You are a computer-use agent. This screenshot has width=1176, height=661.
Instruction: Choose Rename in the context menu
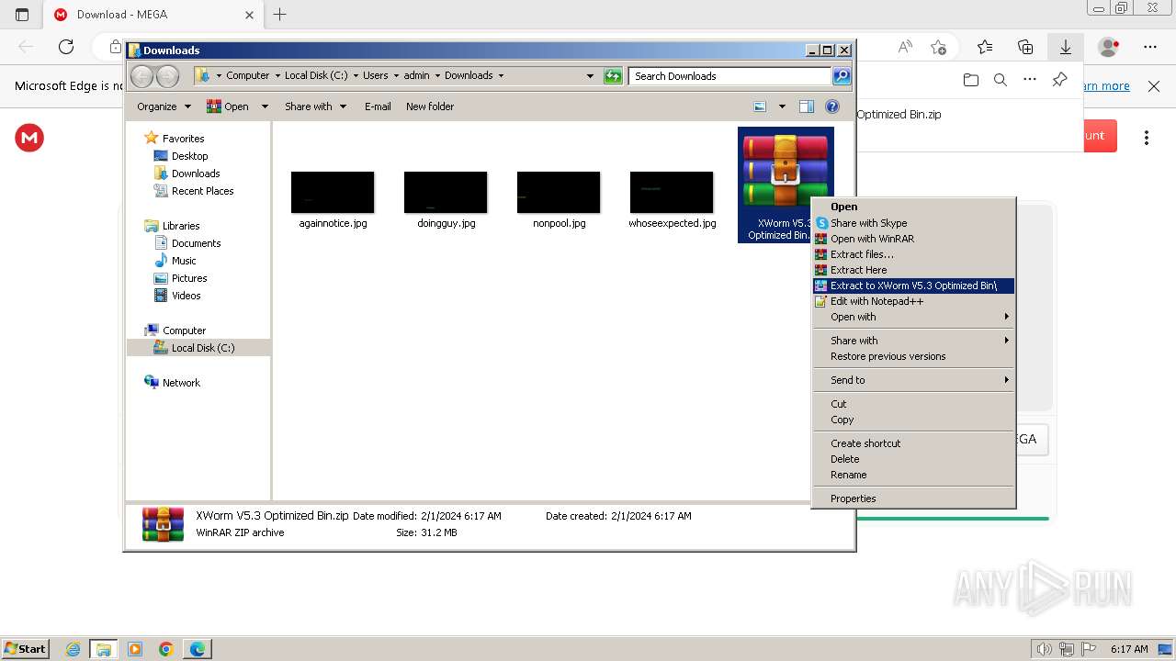coord(914,475)
